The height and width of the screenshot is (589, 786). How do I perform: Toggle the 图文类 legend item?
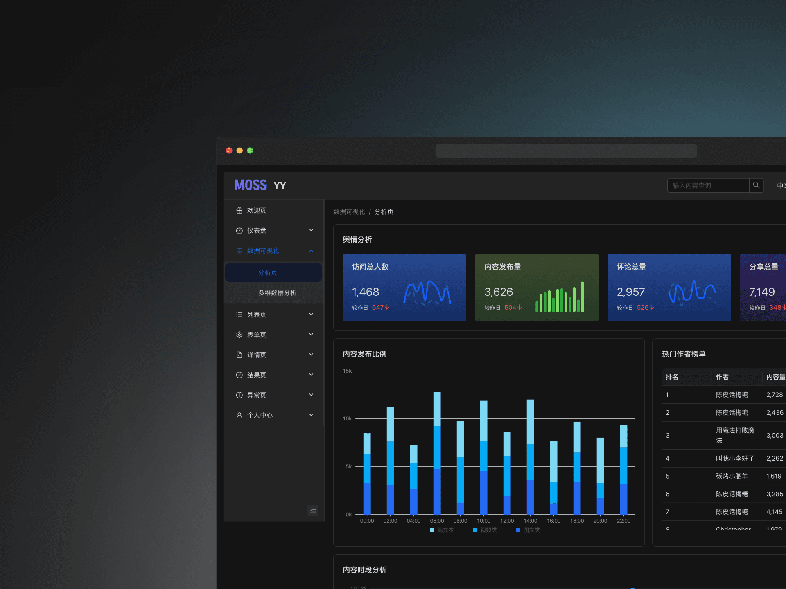(528, 530)
